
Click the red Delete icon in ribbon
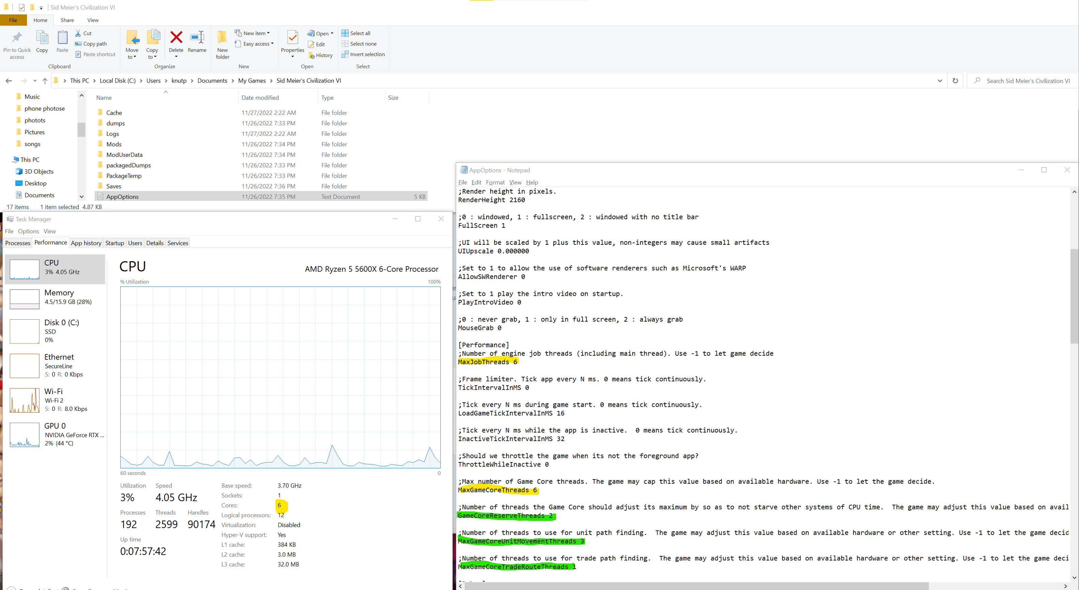176,38
